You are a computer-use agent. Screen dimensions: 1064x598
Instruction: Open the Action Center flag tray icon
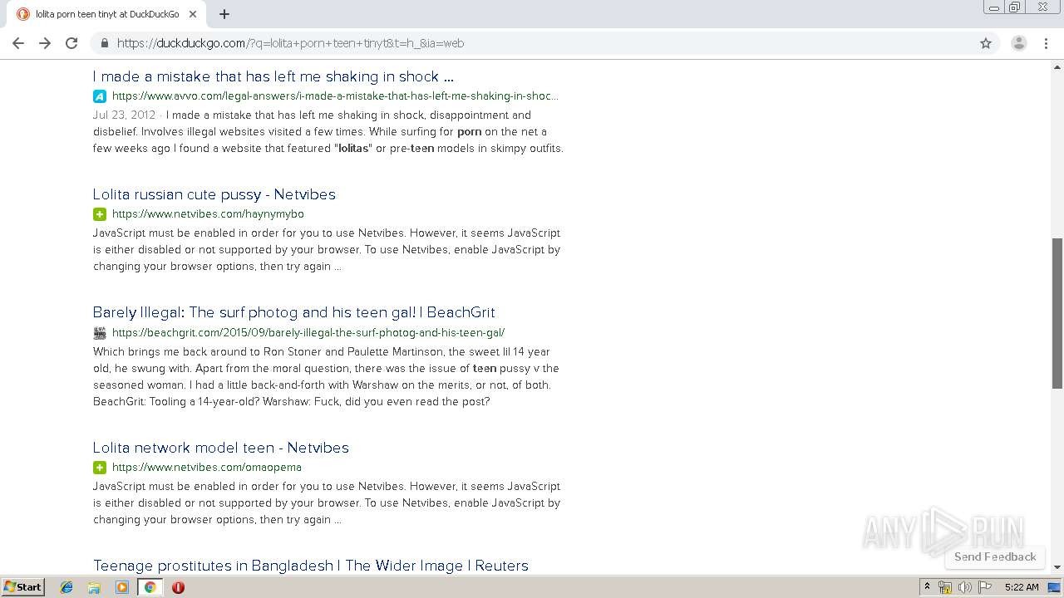pyautogui.click(x=985, y=587)
